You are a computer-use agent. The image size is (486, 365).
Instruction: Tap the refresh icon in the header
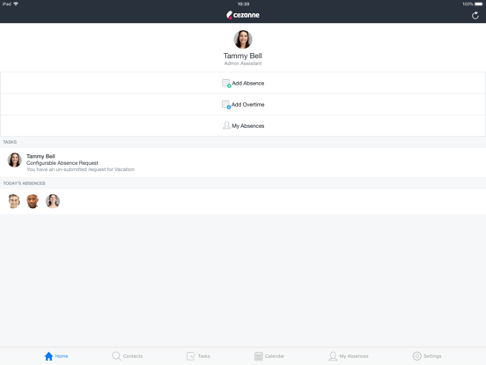(x=475, y=16)
